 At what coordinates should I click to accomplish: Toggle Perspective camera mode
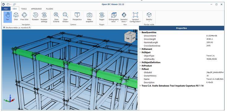coord(77,16)
